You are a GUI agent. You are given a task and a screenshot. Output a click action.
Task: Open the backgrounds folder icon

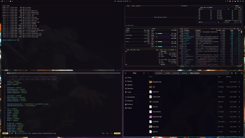pos(150,82)
